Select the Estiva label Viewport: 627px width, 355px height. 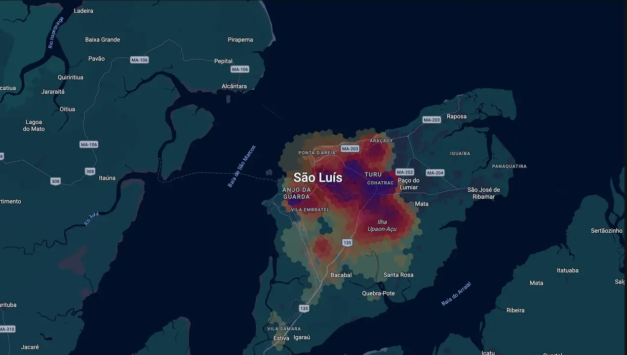(281, 338)
